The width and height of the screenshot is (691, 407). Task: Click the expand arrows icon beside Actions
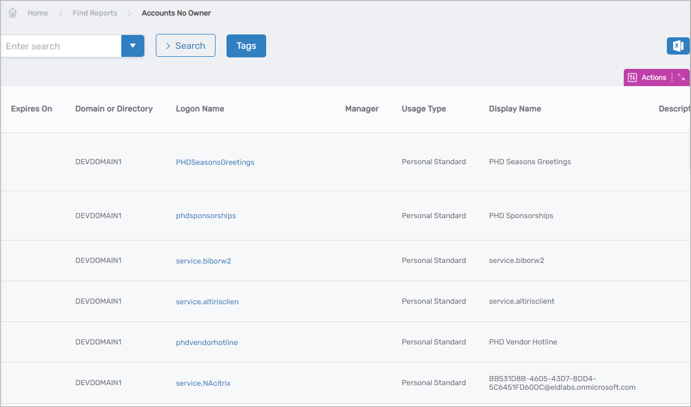(681, 77)
